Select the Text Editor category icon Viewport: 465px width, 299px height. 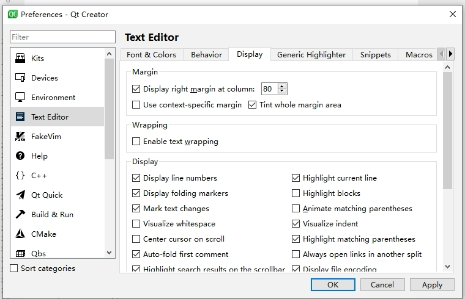[x=20, y=117]
